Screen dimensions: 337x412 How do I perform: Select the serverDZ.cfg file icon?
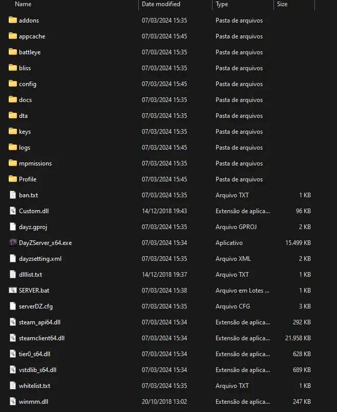click(13, 306)
